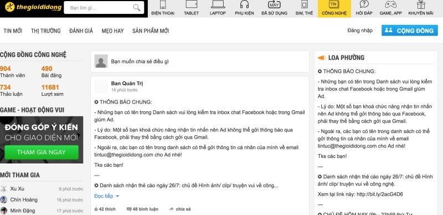Click Minh Đặng's avatar

tap(4, 211)
